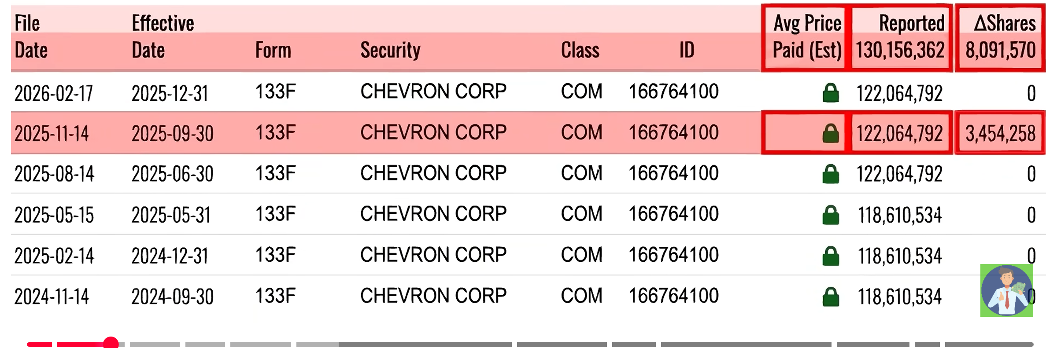Click the 2025-09-30 effective date cell
Screen dimensions: 1046x348
click(x=172, y=133)
